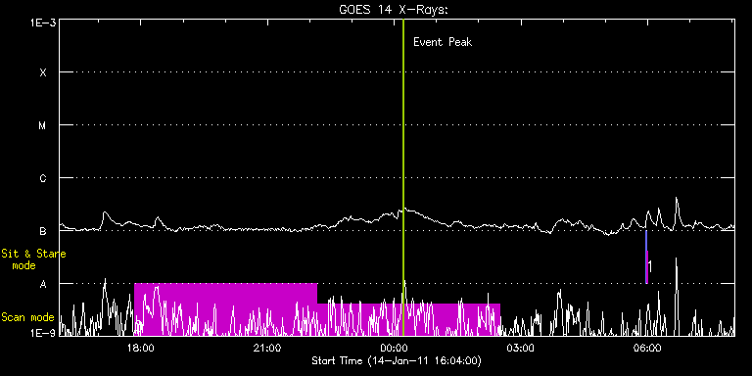Click the 'Start Time (14-Jan-11 16:04:00)' caption
Viewport: 752px width, 376px height.
coord(397,360)
